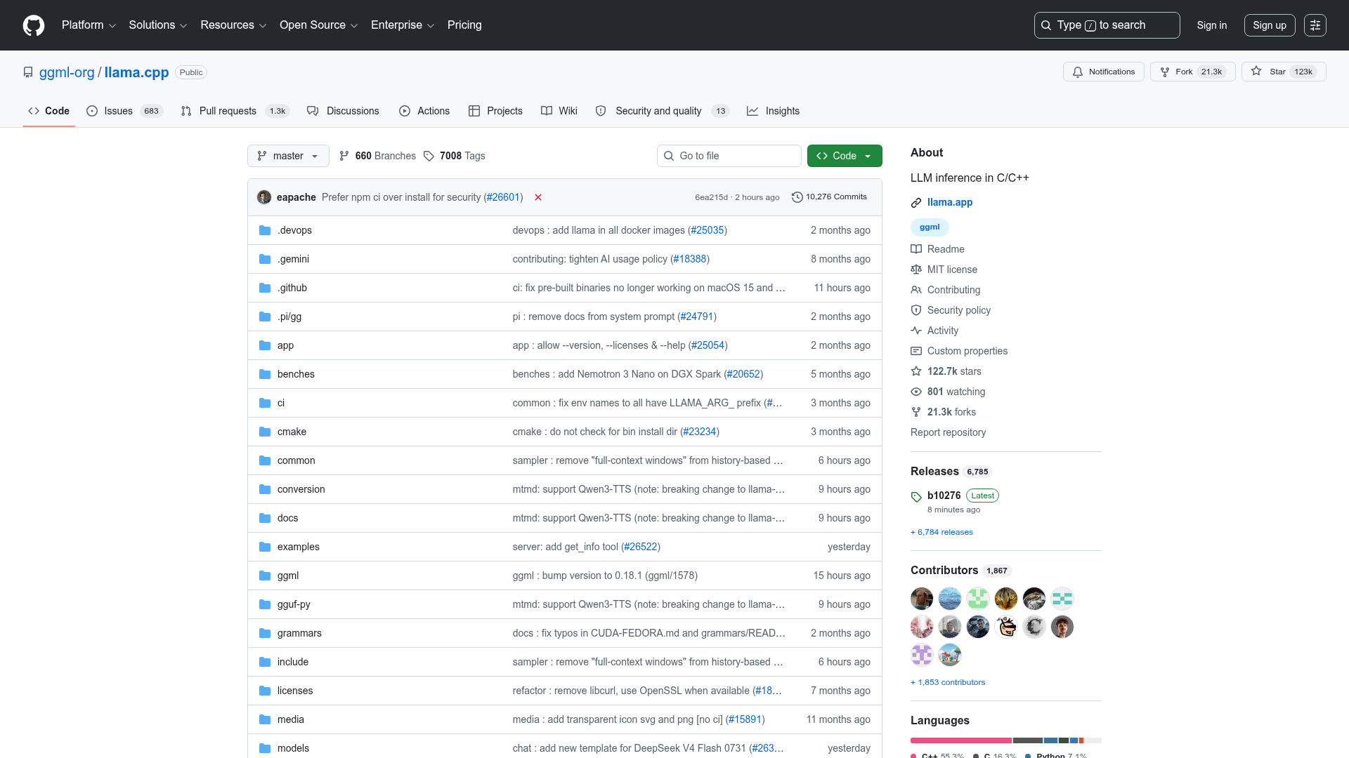Click the ggml folder icon
The width and height of the screenshot is (1349, 758).
(265, 576)
